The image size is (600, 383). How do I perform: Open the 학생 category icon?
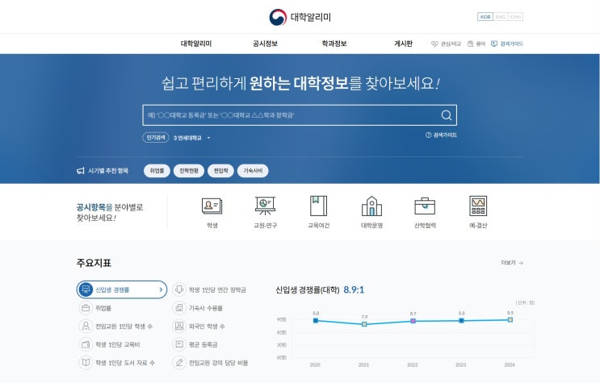pyautogui.click(x=212, y=206)
